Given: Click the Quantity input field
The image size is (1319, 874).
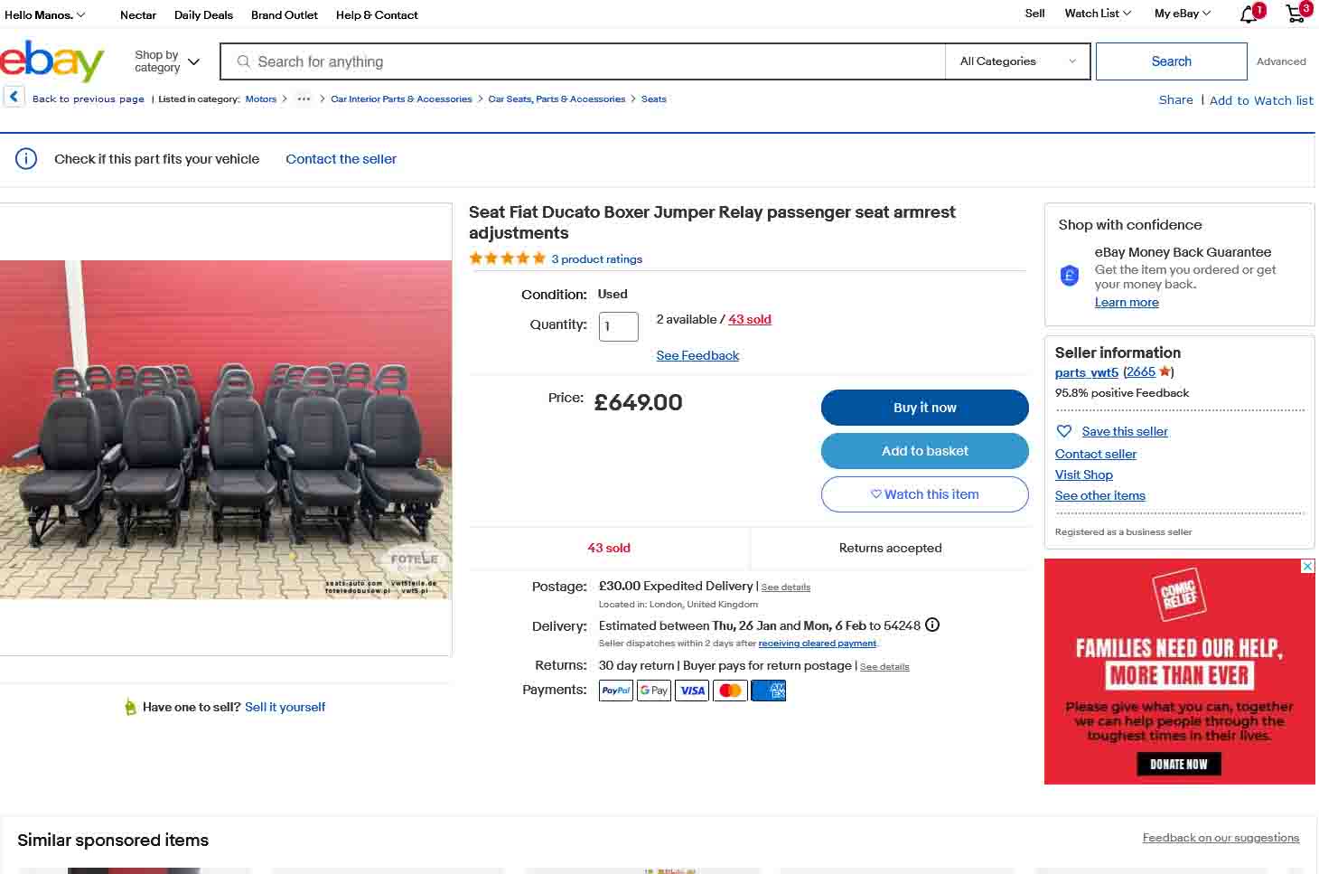Looking at the screenshot, I should coord(619,326).
